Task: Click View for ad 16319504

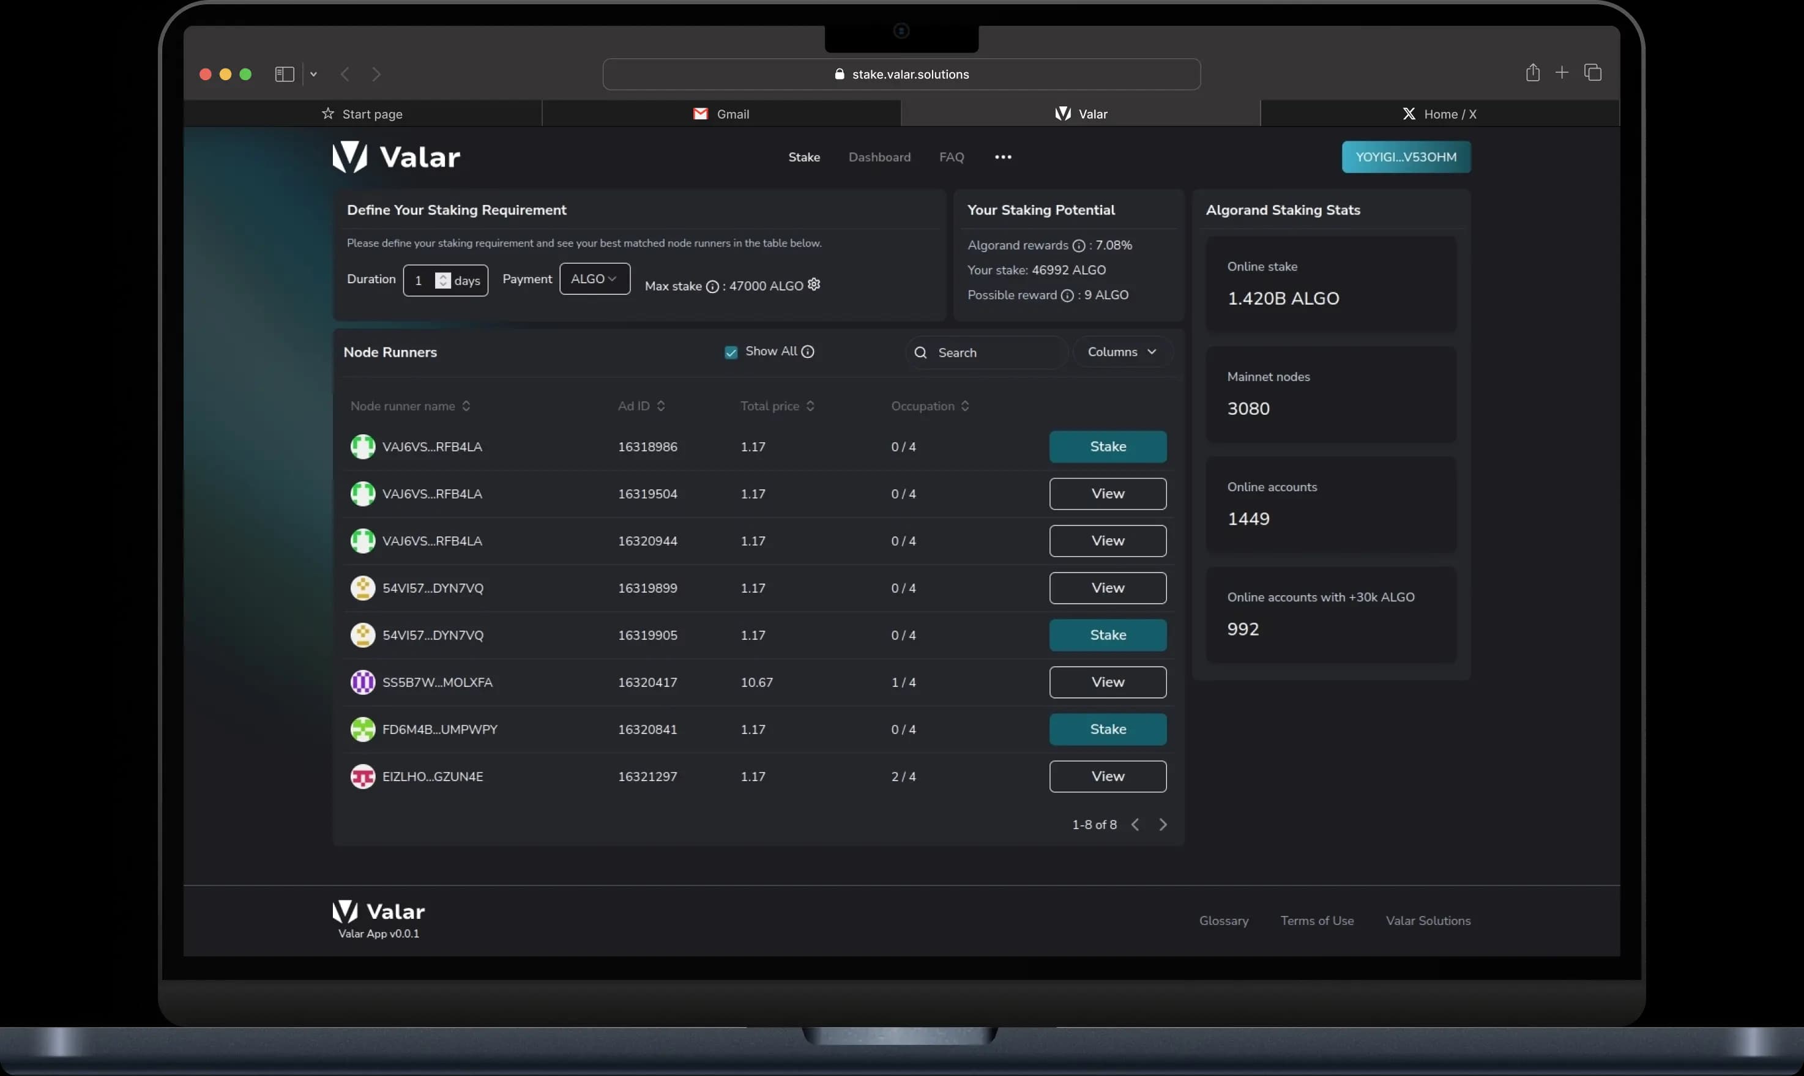Action: point(1108,494)
